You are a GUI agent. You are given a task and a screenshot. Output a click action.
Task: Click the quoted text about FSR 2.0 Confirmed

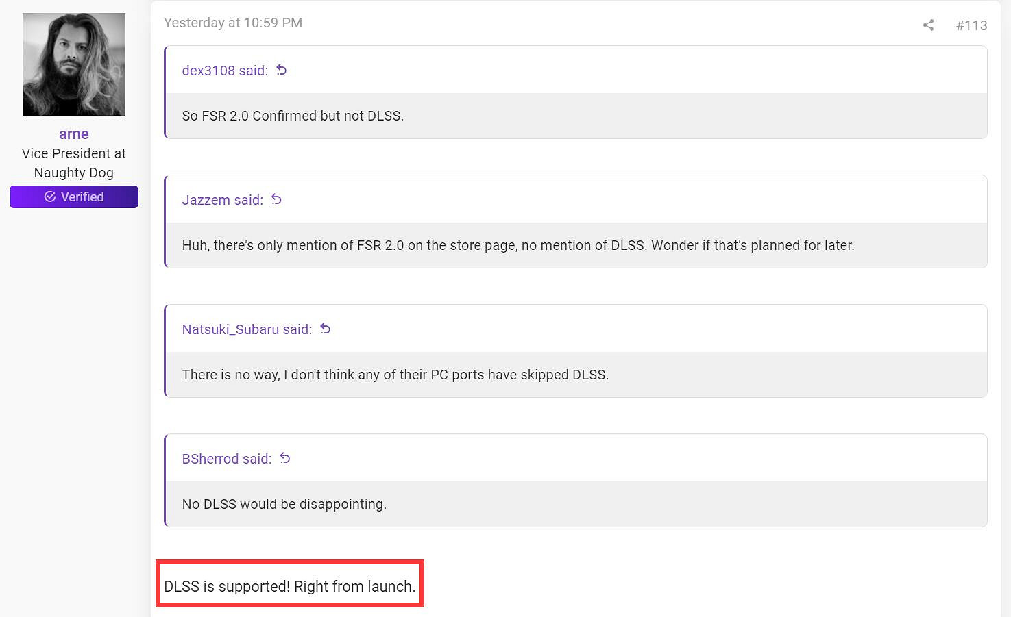pyautogui.click(x=293, y=116)
